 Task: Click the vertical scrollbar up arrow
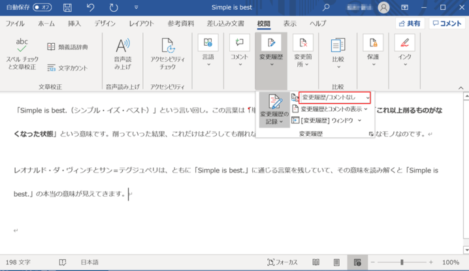tap(466, 96)
